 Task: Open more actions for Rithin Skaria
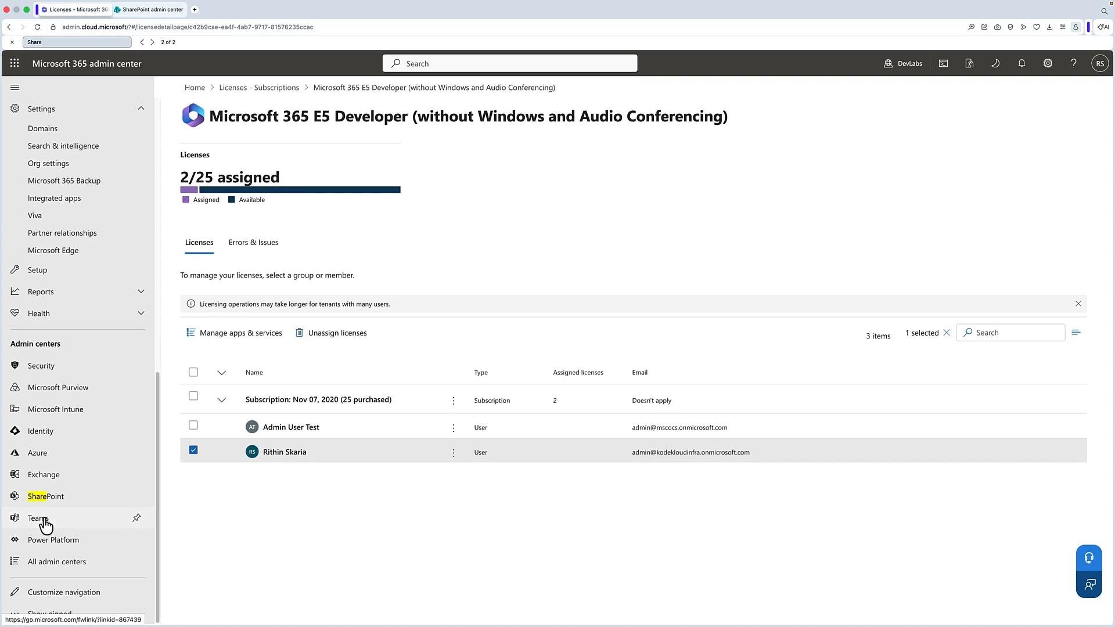[454, 453]
